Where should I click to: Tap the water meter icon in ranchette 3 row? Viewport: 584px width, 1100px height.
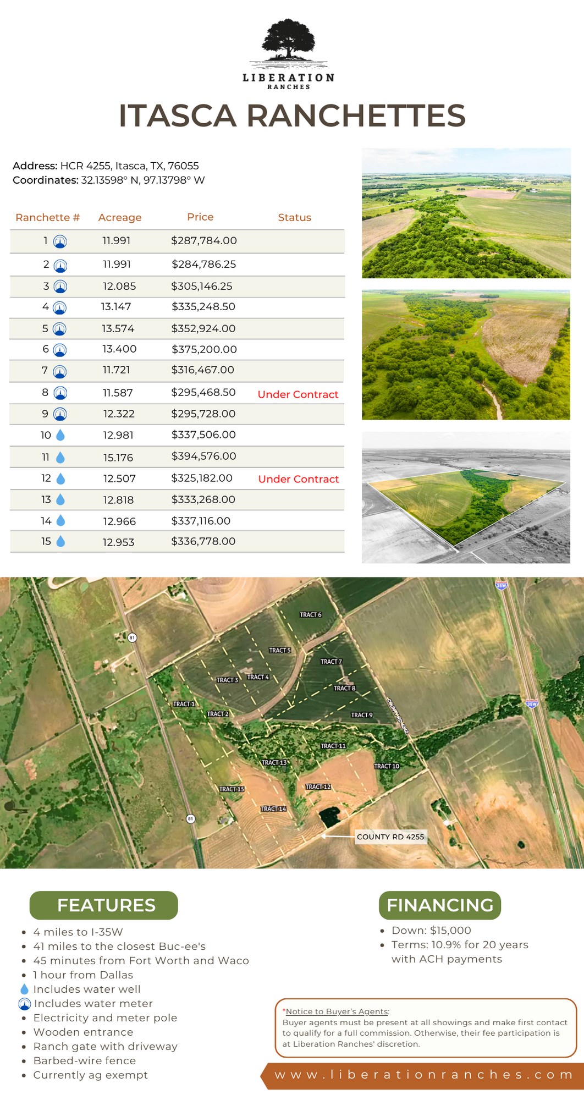point(60,287)
